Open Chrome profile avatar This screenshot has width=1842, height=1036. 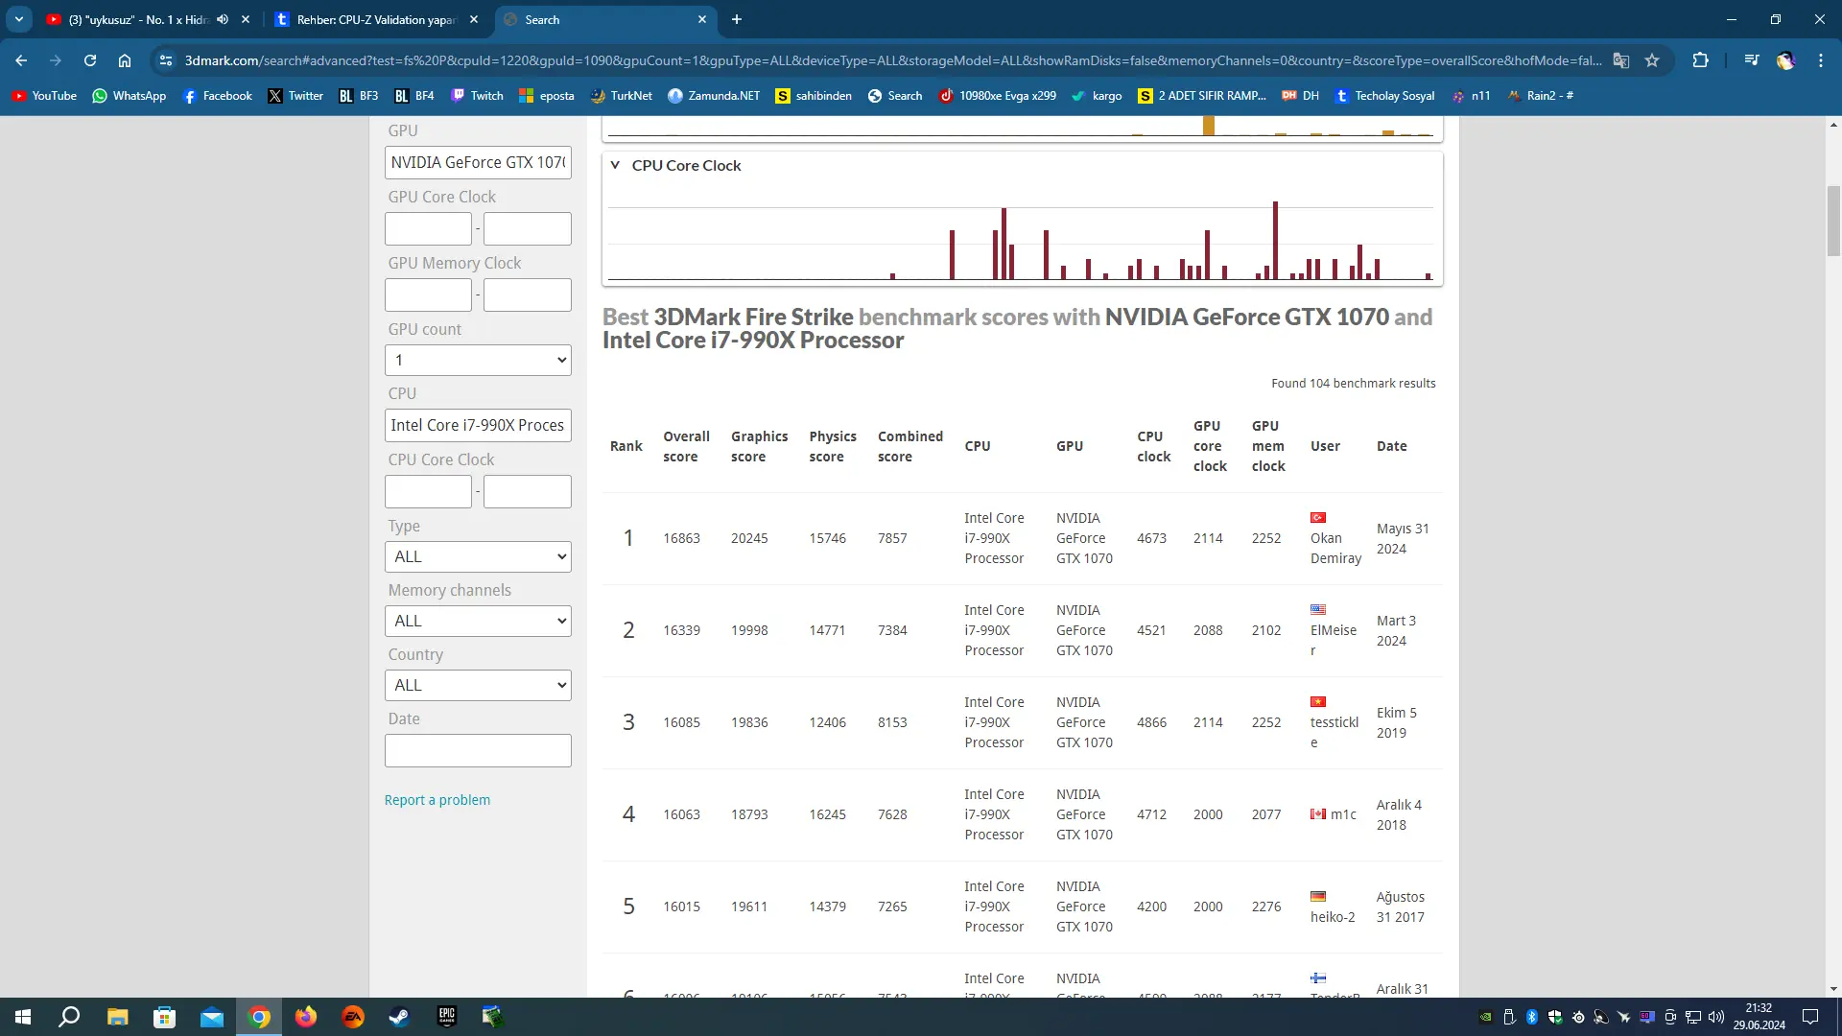pos(1785,60)
